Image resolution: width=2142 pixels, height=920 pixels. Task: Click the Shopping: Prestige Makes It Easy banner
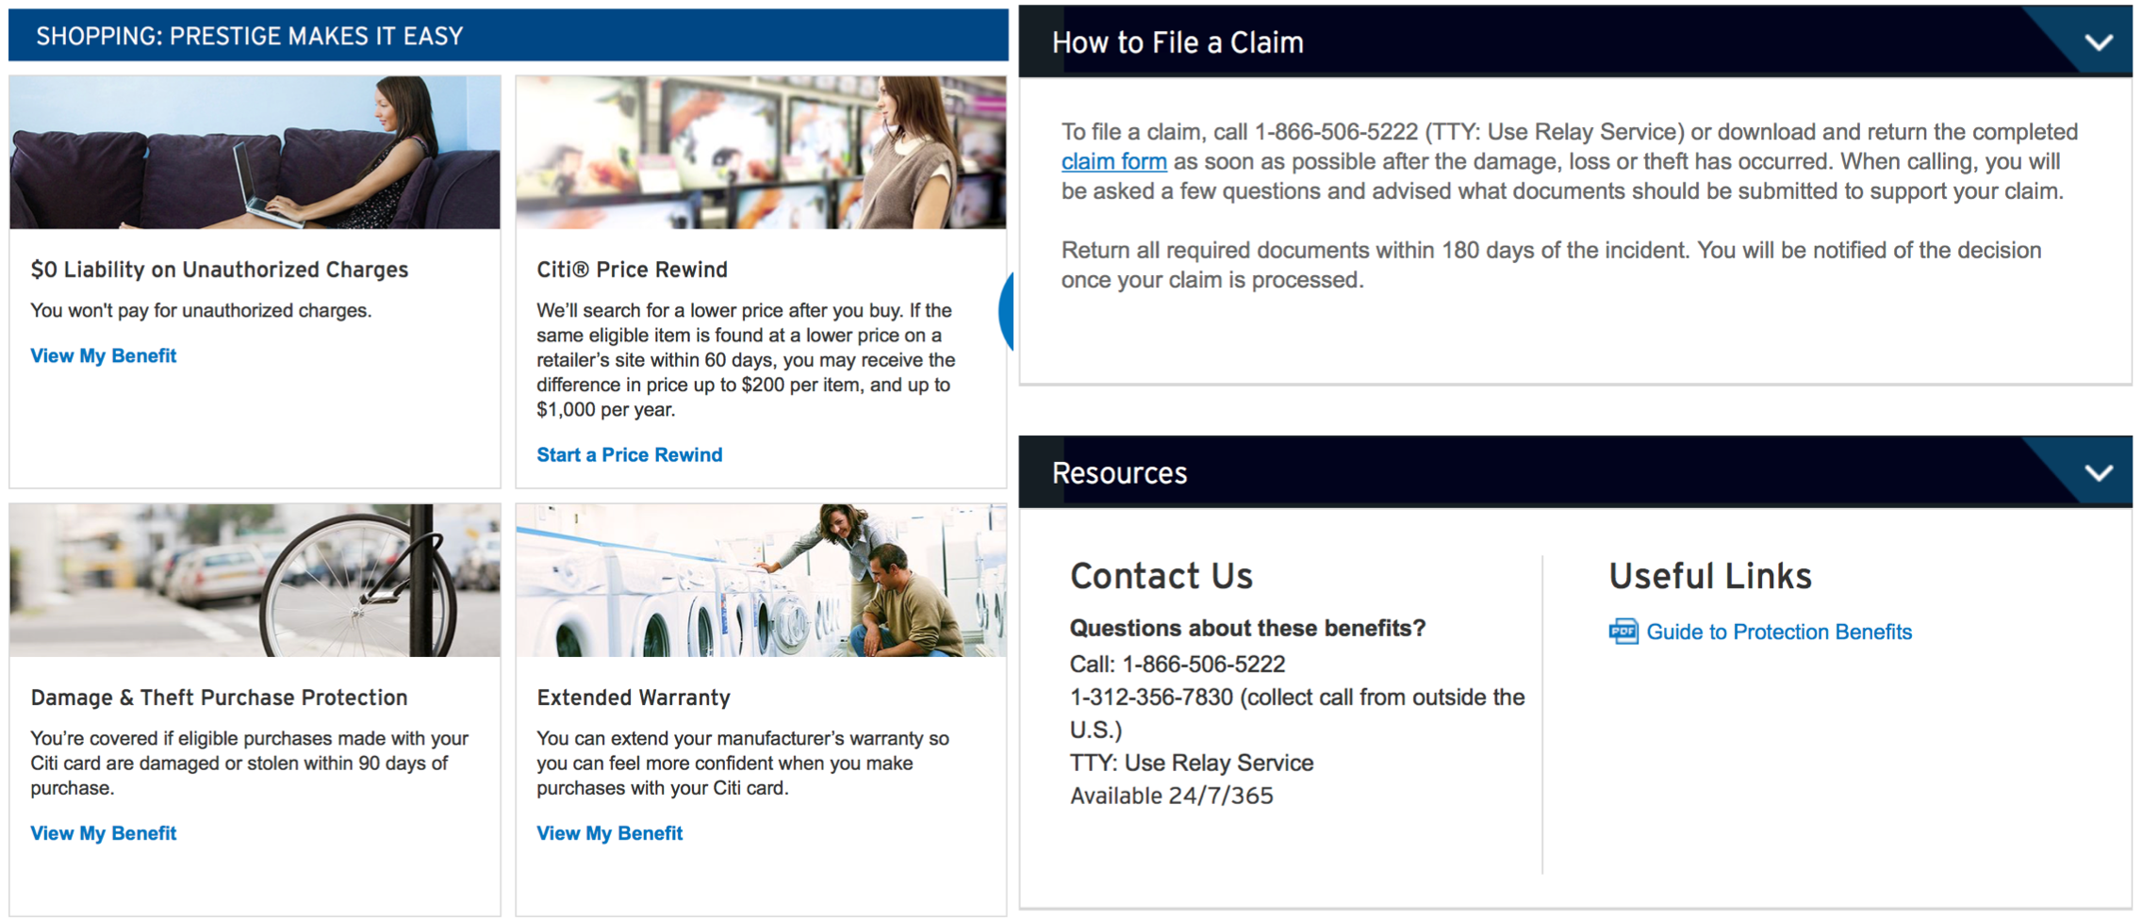(x=508, y=36)
